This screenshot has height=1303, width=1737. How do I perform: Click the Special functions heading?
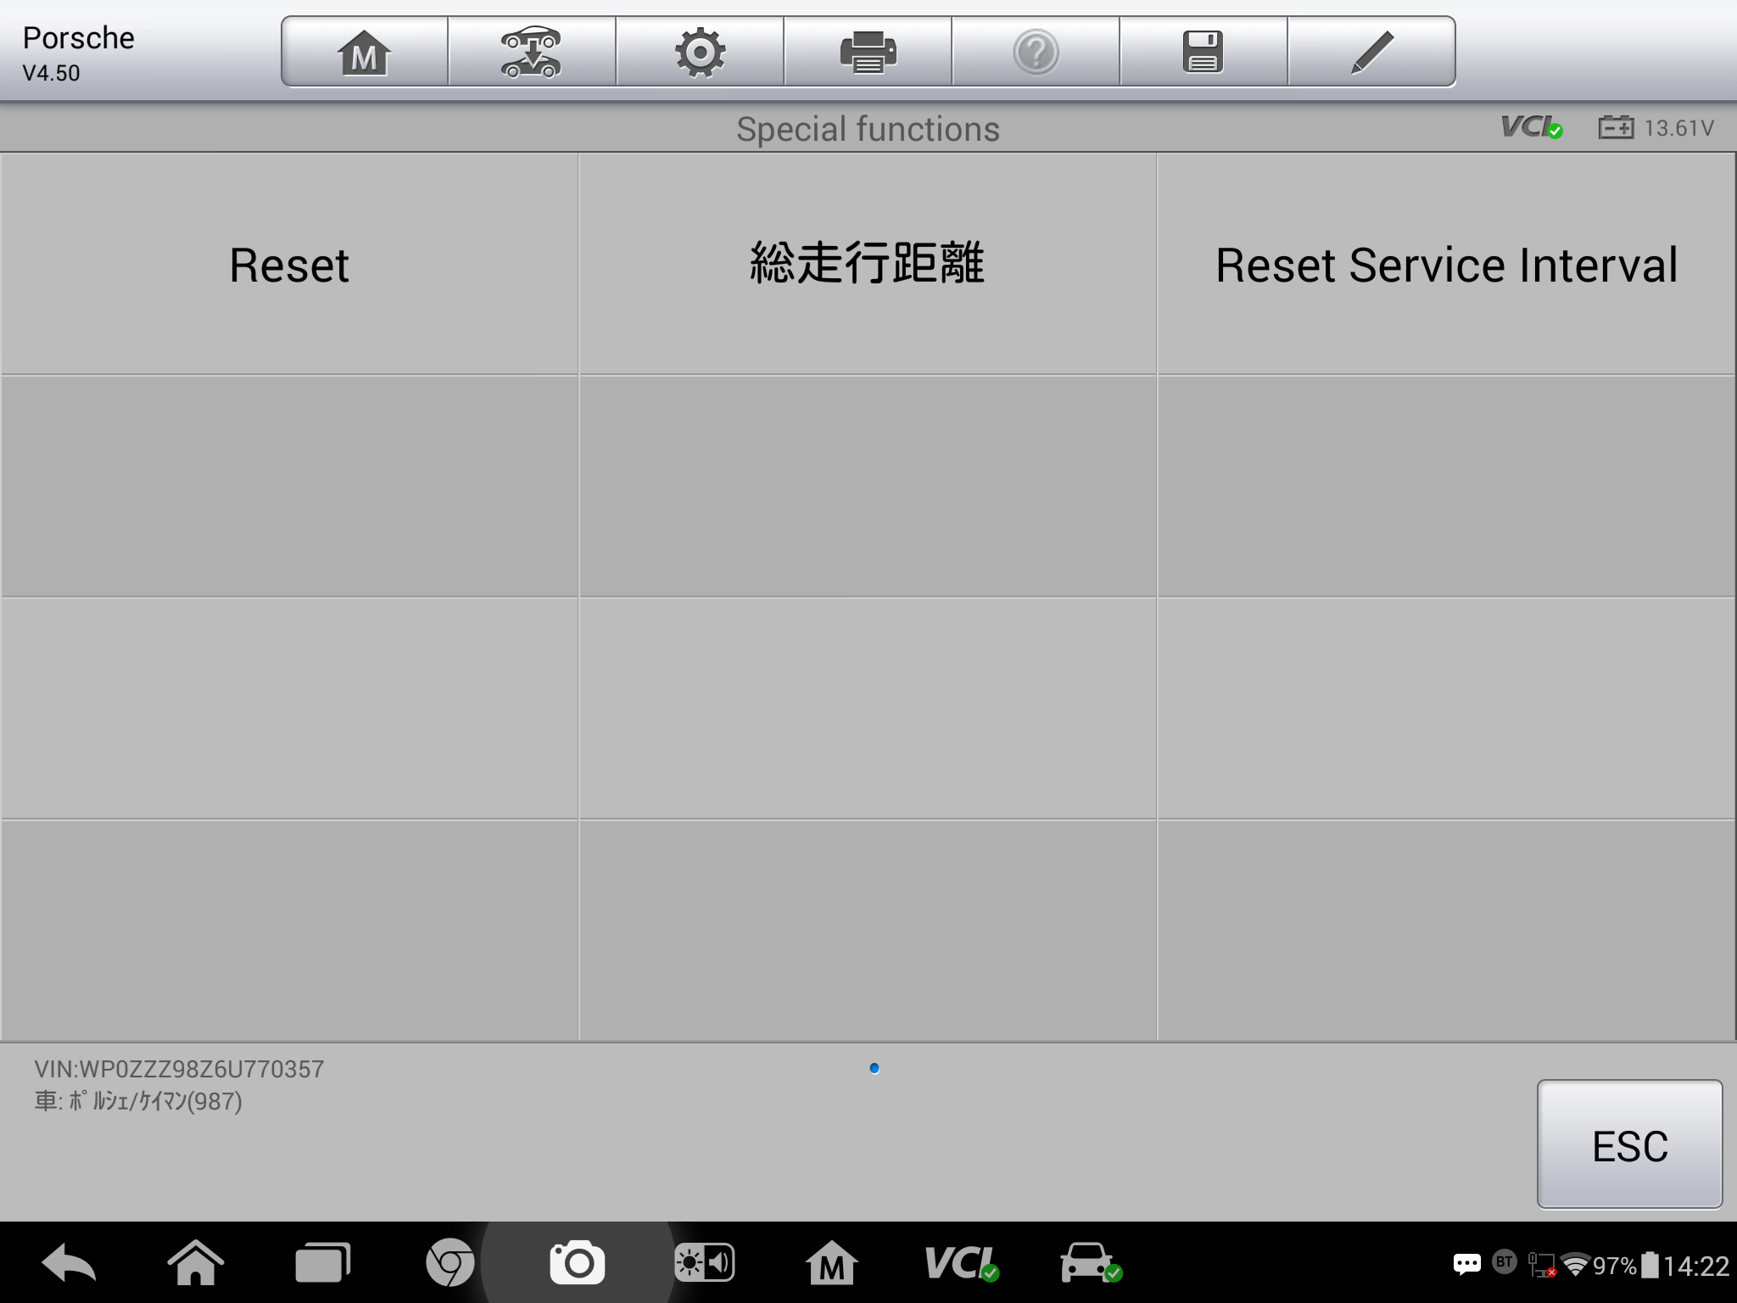point(868,129)
